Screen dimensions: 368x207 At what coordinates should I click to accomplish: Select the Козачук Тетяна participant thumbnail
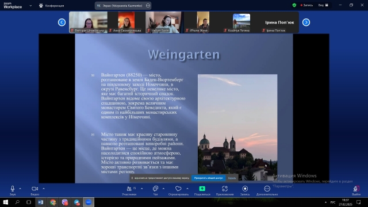[x=241, y=22]
